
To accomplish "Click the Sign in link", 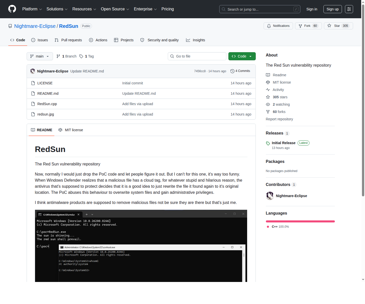I will point(312,9).
